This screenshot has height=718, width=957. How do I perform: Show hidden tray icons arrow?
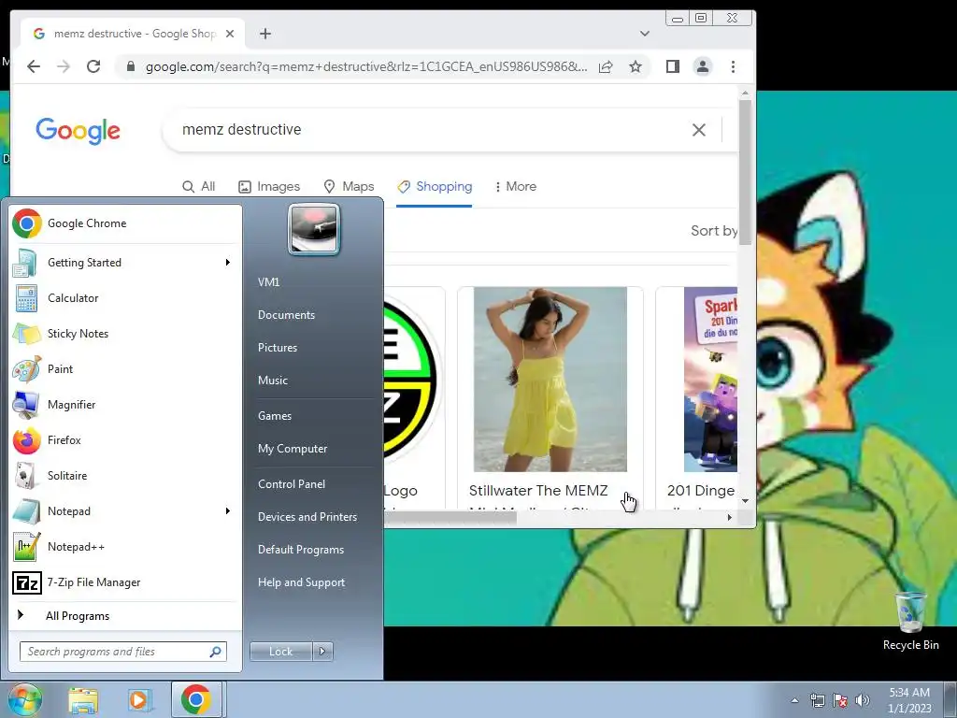tap(794, 700)
